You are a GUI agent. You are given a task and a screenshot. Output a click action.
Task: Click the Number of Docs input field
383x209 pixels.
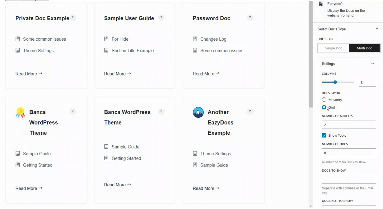click(x=349, y=153)
